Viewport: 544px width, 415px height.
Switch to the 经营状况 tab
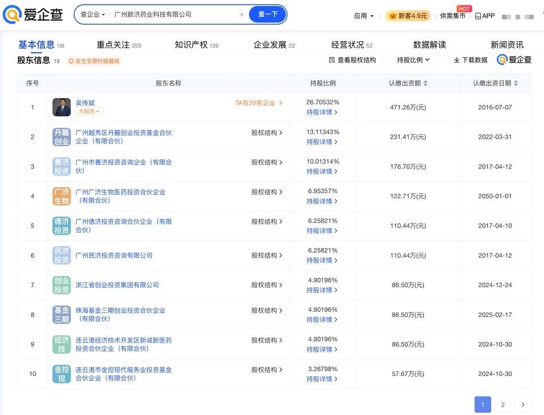[x=351, y=45]
